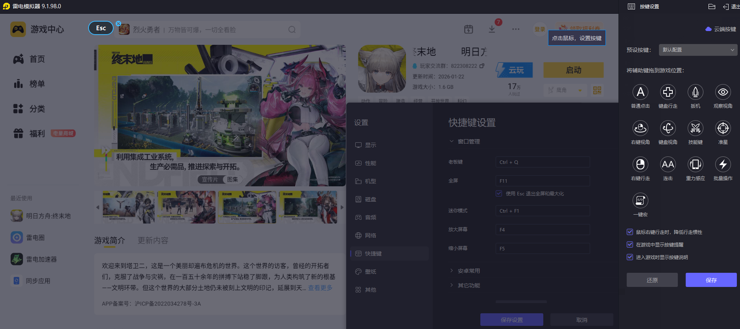Toggle 在游戏中显示按键提醒 checkbox
The image size is (740, 329).
tap(630, 244)
